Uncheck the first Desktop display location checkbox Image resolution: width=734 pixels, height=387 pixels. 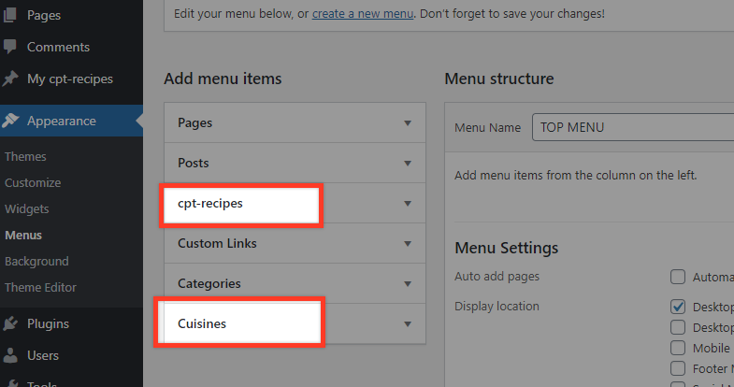(x=678, y=307)
